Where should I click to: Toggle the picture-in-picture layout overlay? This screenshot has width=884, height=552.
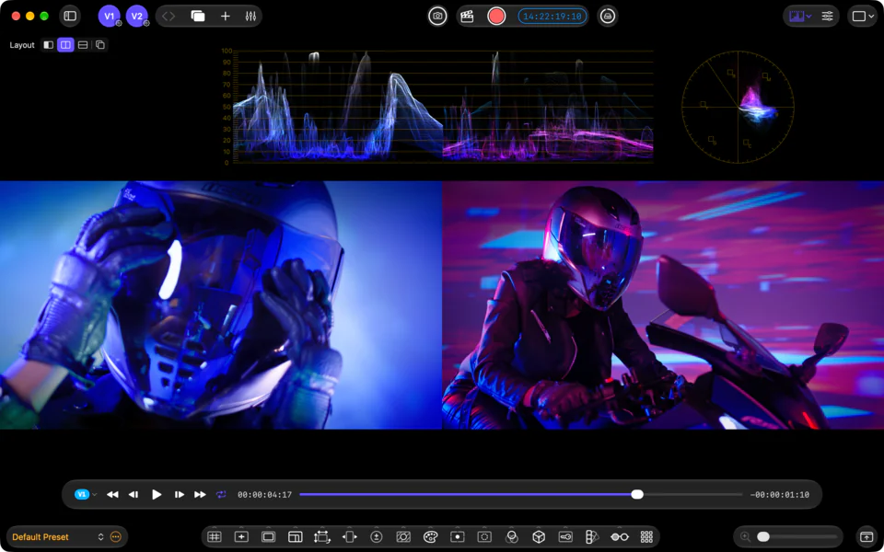click(x=296, y=536)
